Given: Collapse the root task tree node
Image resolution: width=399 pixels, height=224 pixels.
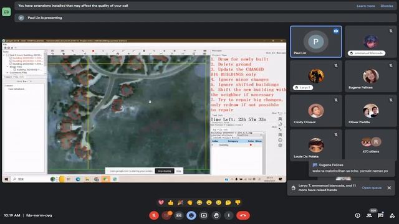Looking at the screenshot, I should click(4, 55).
